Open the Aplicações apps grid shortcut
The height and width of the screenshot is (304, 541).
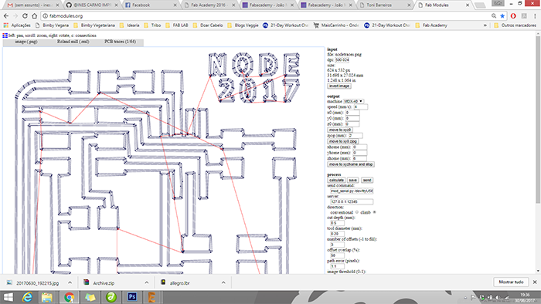(17, 25)
